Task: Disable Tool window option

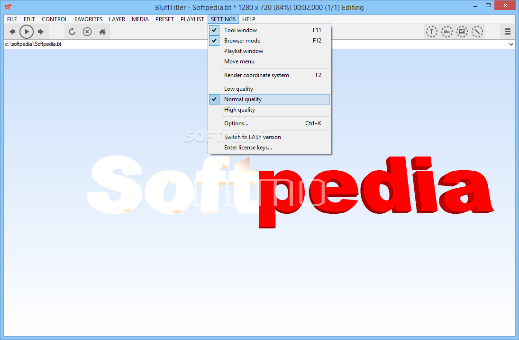Action: click(x=269, y=30)
